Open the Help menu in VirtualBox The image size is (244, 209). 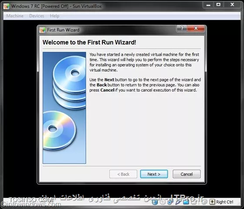[54, 16]
